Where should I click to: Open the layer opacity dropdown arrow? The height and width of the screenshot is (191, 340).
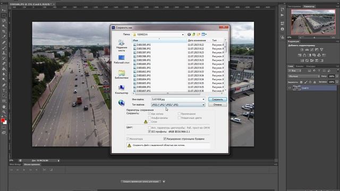[337, 76]
